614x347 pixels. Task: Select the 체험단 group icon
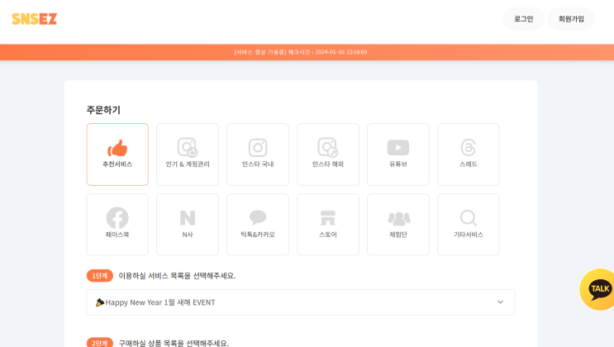[398, 219]
